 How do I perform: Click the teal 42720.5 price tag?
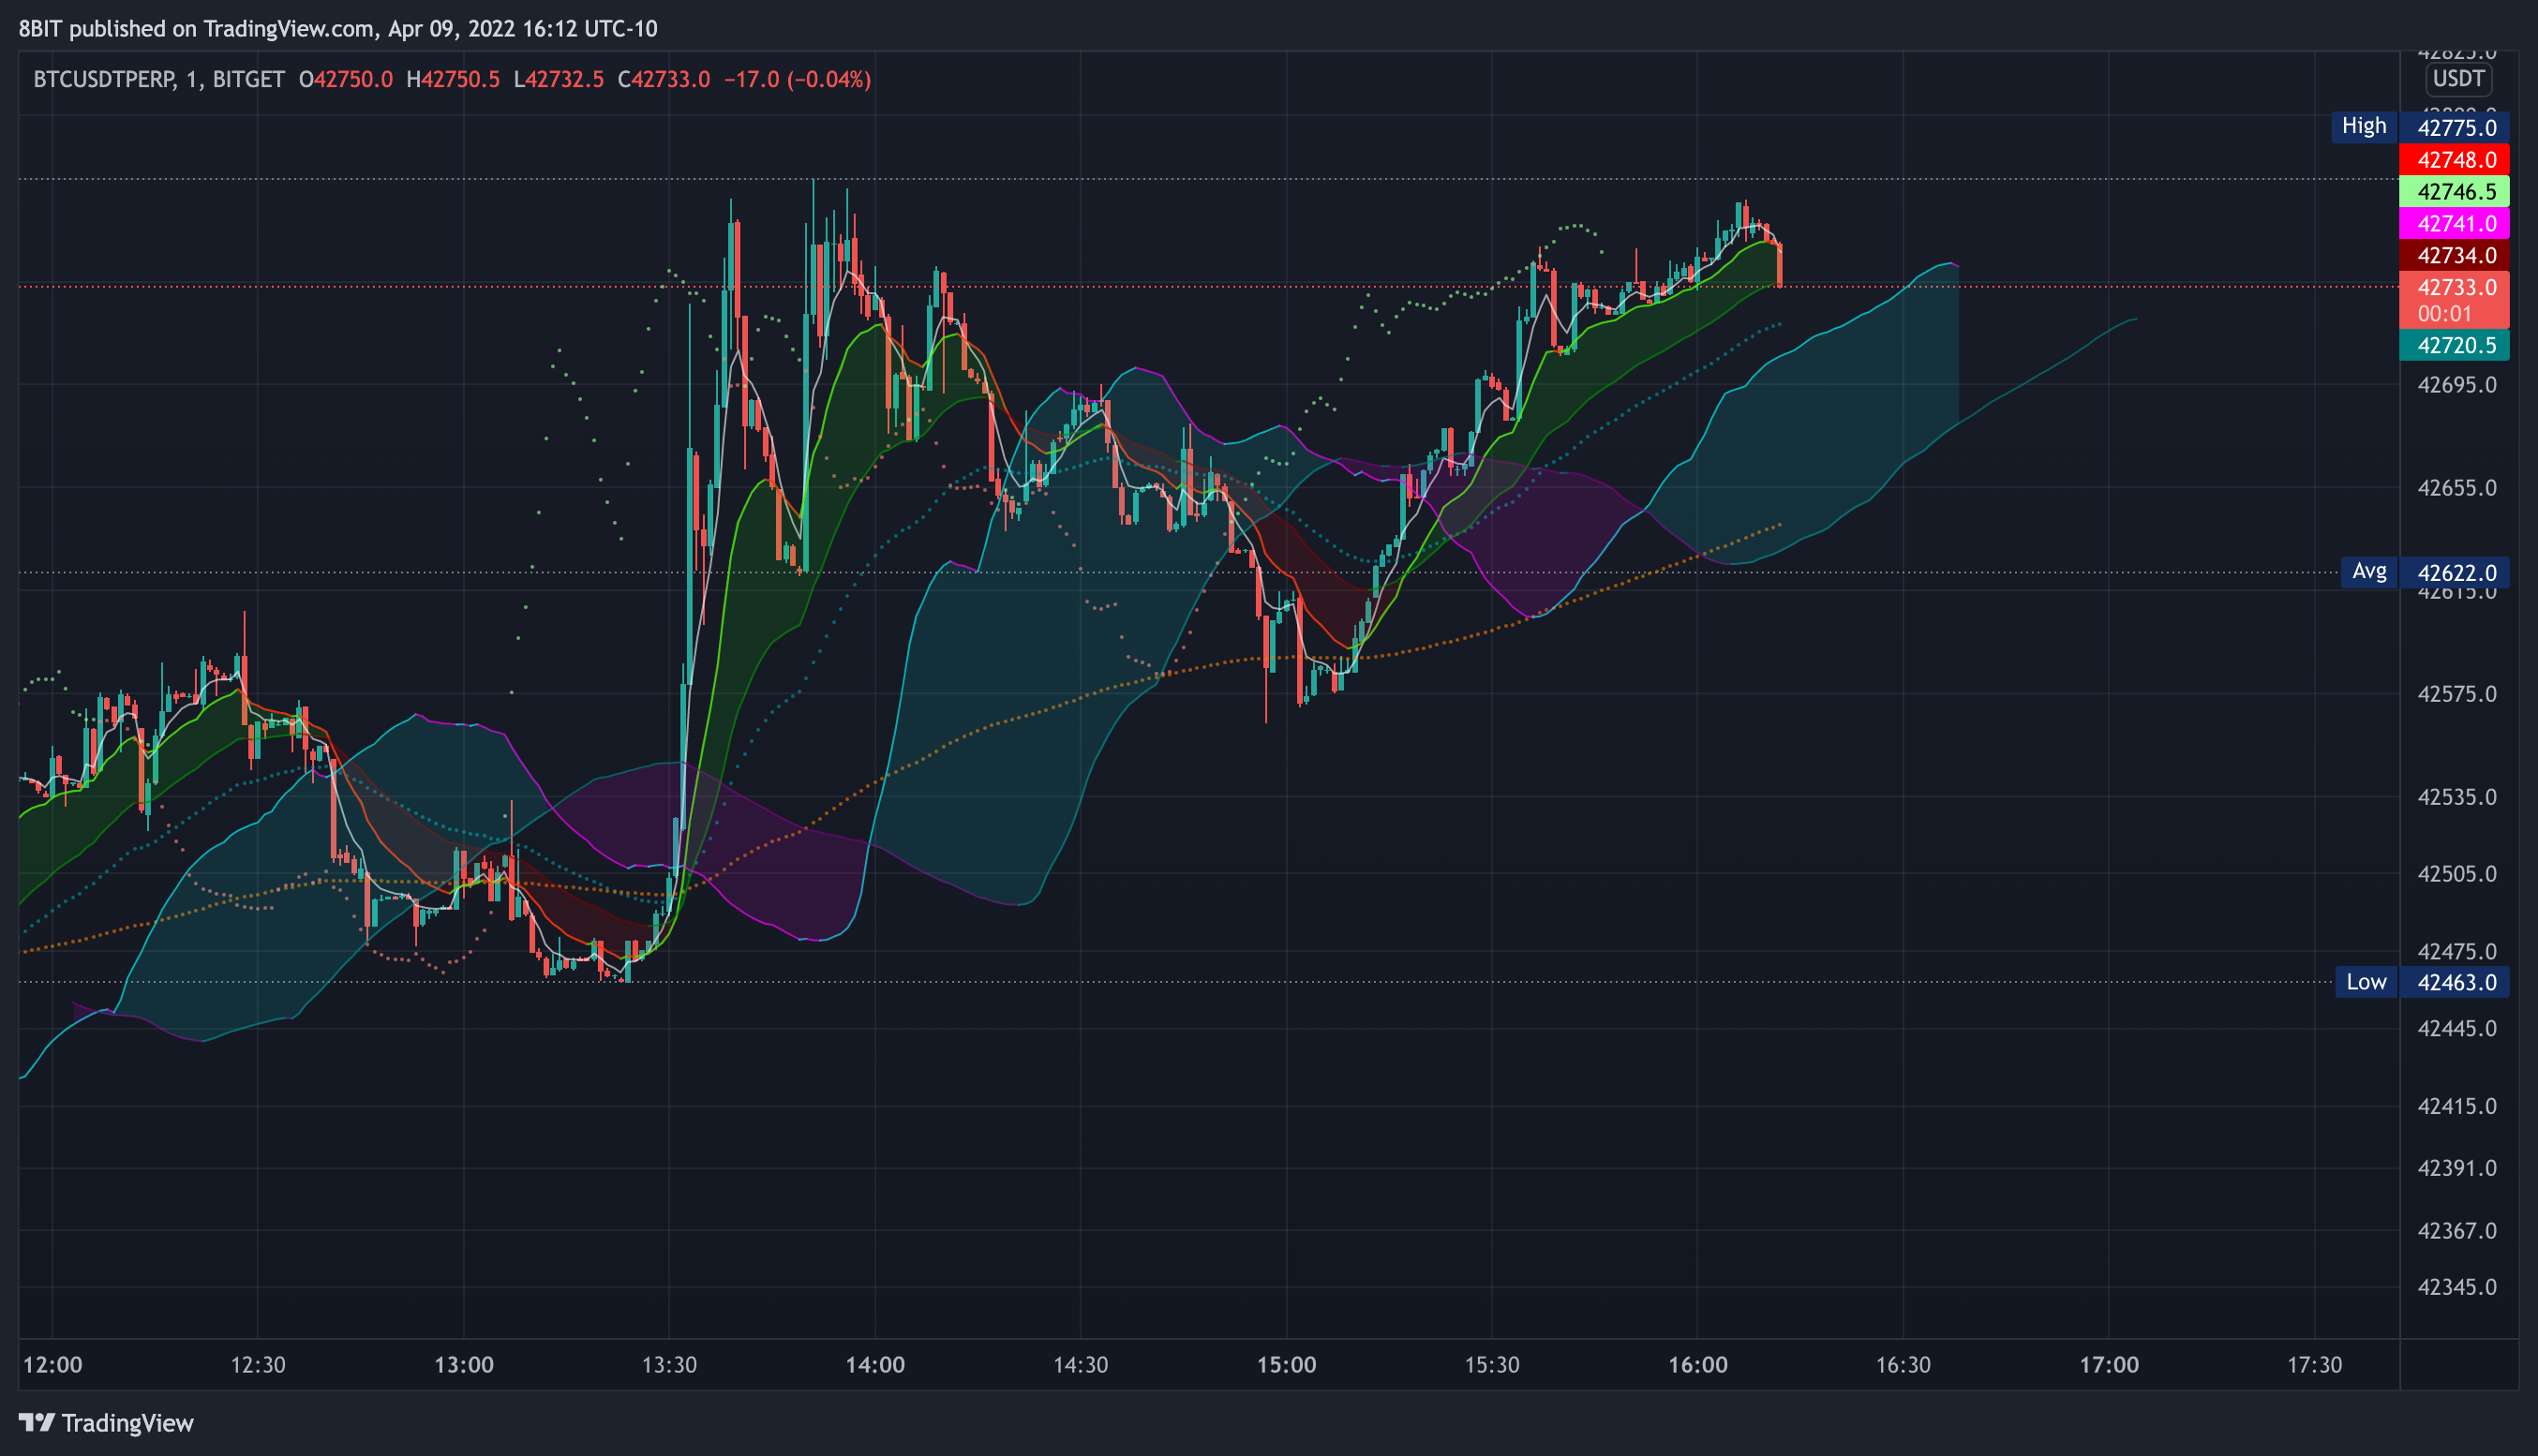[2456, 346]
